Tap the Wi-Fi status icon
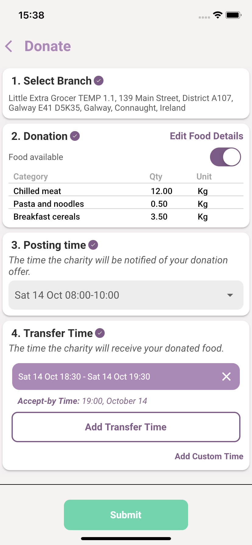This screenshot has height=545, width=252. point(218,15)
